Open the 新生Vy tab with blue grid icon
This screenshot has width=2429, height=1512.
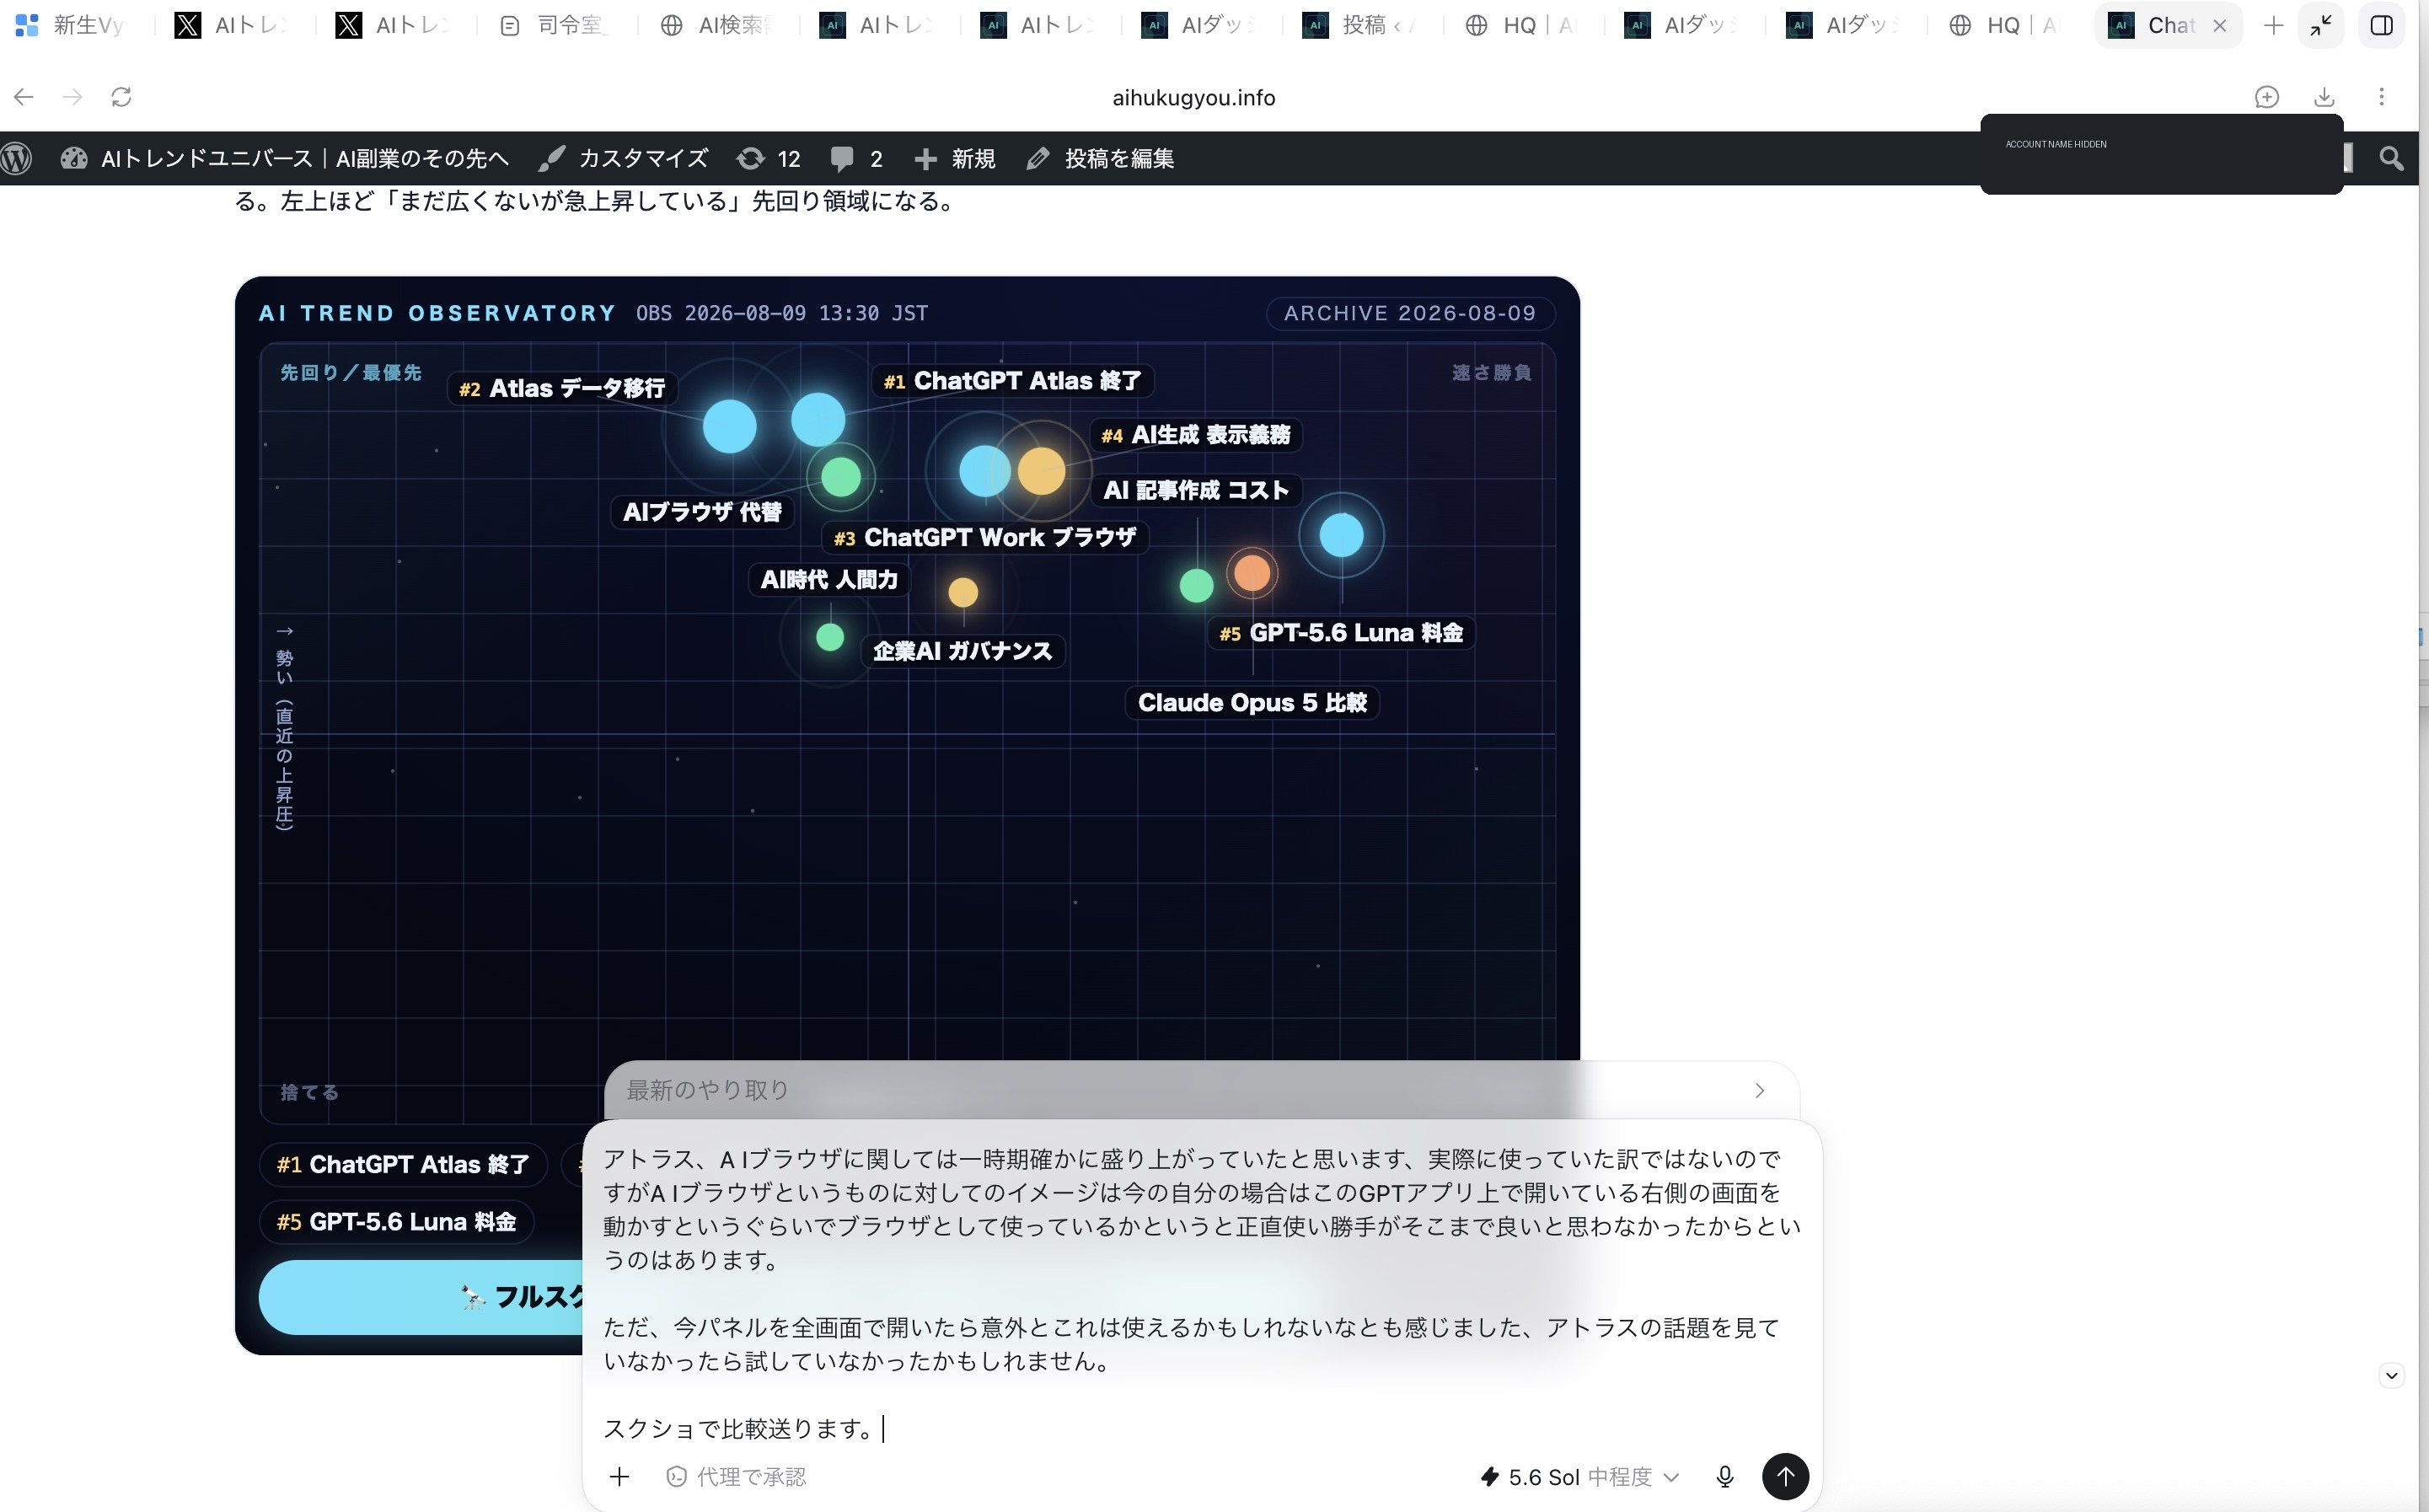(70, 25)
